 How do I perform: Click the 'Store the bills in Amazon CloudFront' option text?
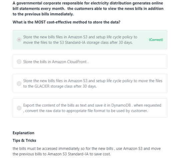[x=56, y=62]
